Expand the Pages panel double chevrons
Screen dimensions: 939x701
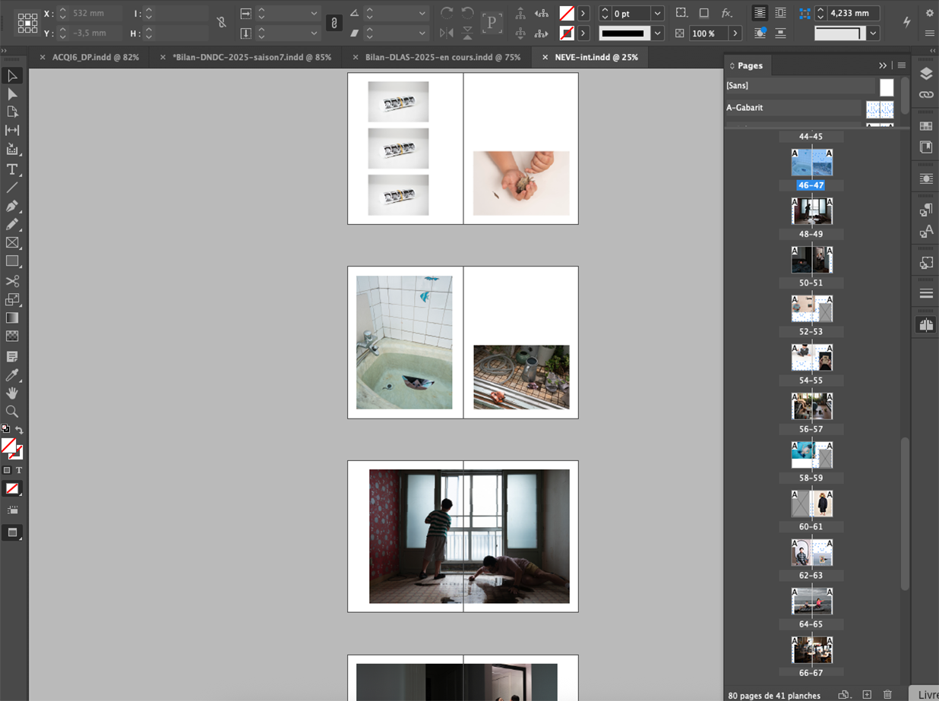[883, 65]
